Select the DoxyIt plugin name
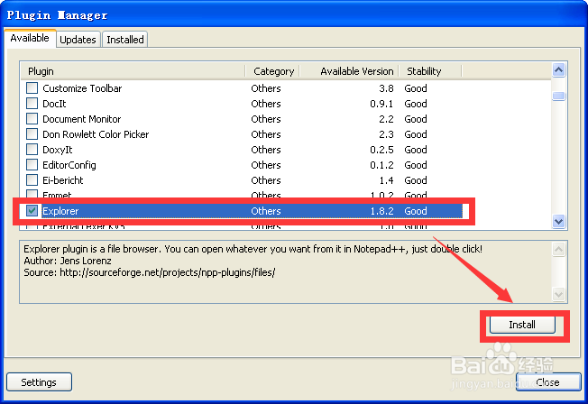588x404 pixels. (58, 150)
